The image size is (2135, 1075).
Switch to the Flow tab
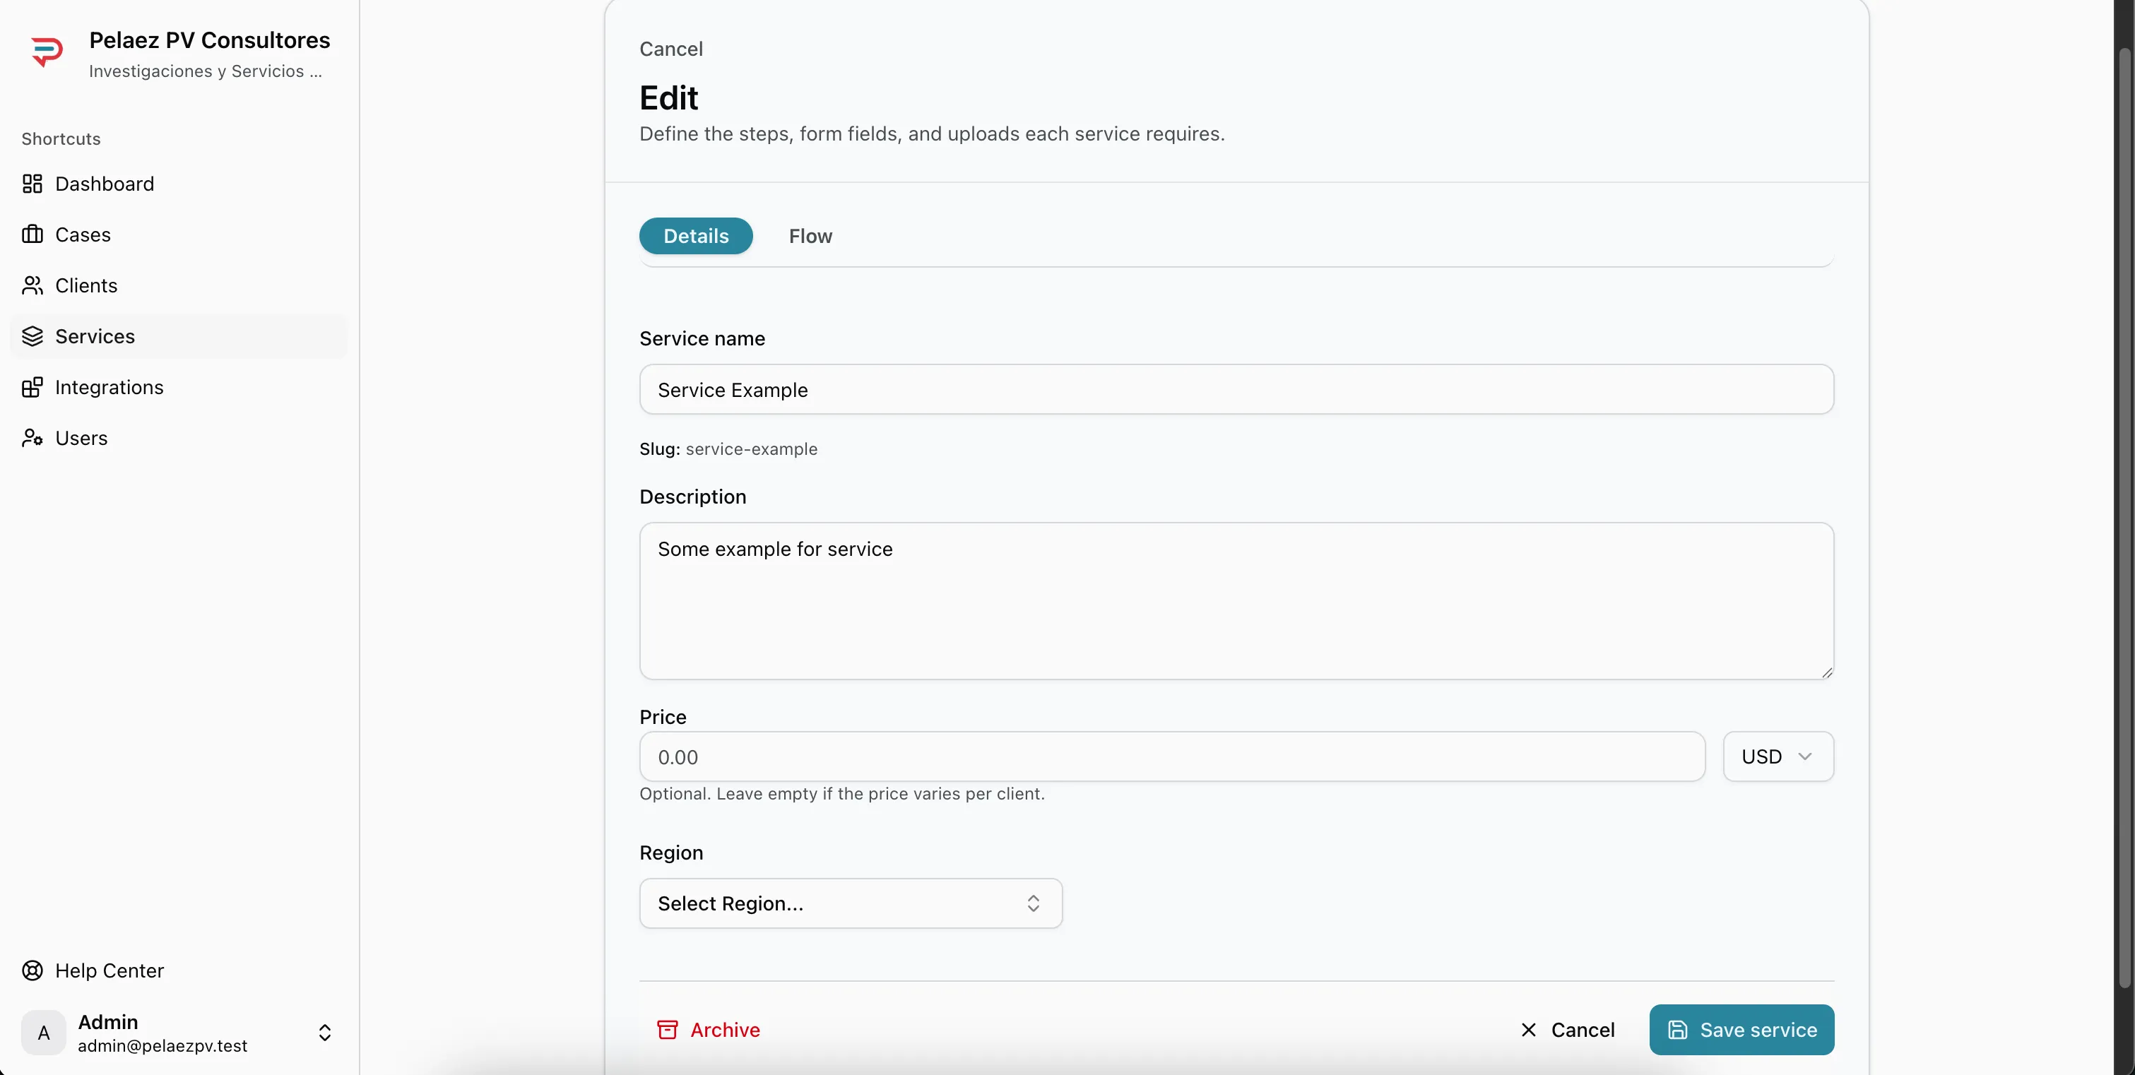pyautogui.click(x=810, y=236)
